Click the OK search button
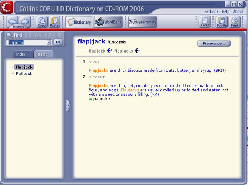Screen dimensions: 248x185 pyautogui.click(x=58, y=42)
